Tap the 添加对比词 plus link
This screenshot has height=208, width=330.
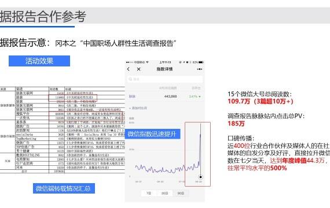point(138,108)
